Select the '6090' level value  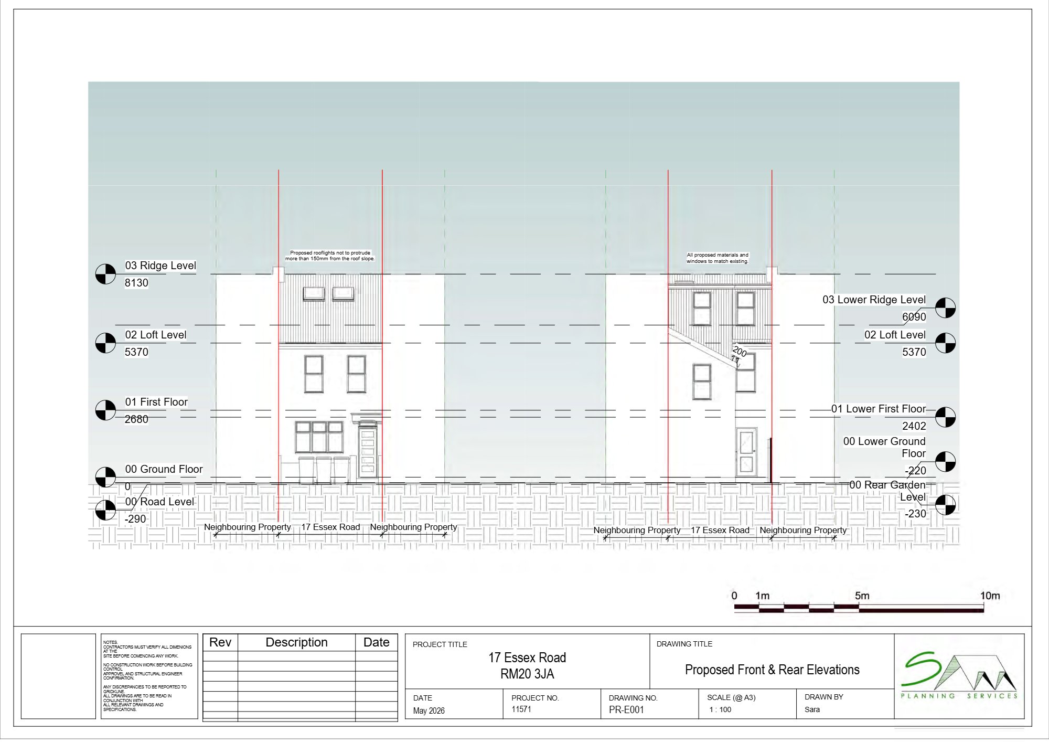pyautogui.click(x=914, y=317)
